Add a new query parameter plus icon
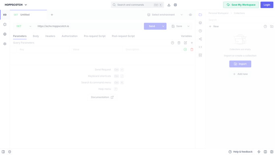This screenshot has height=155, width=275. (192, 43)
